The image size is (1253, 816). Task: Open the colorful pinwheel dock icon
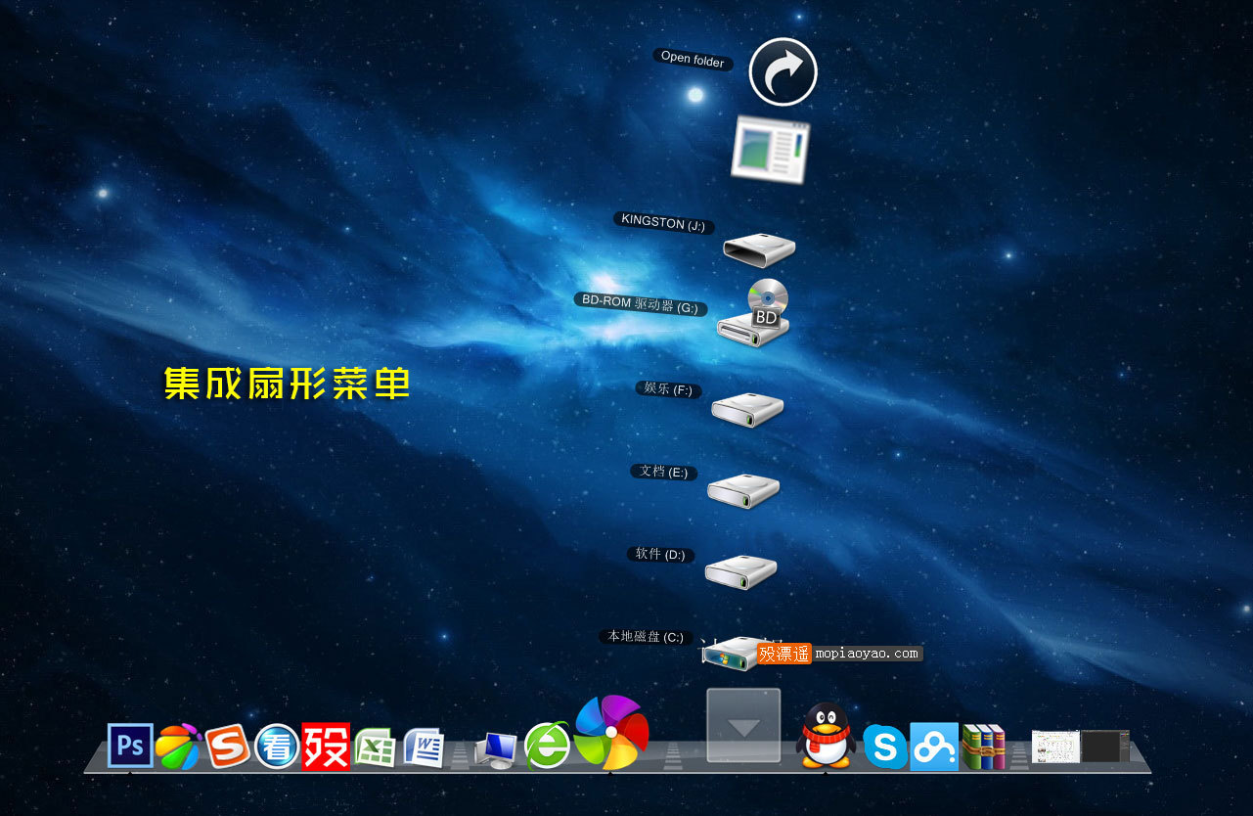[611, 732]
